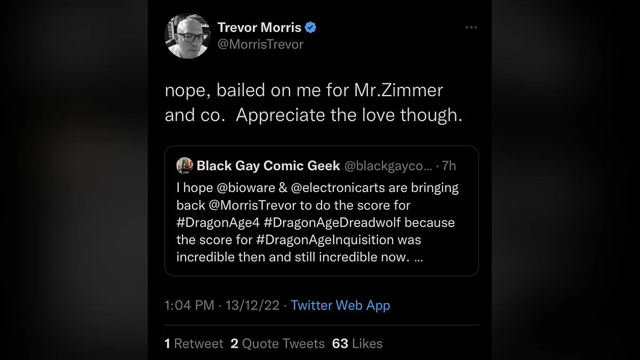
Task: Open the @electronicarts mention
Action: point(329,188)
